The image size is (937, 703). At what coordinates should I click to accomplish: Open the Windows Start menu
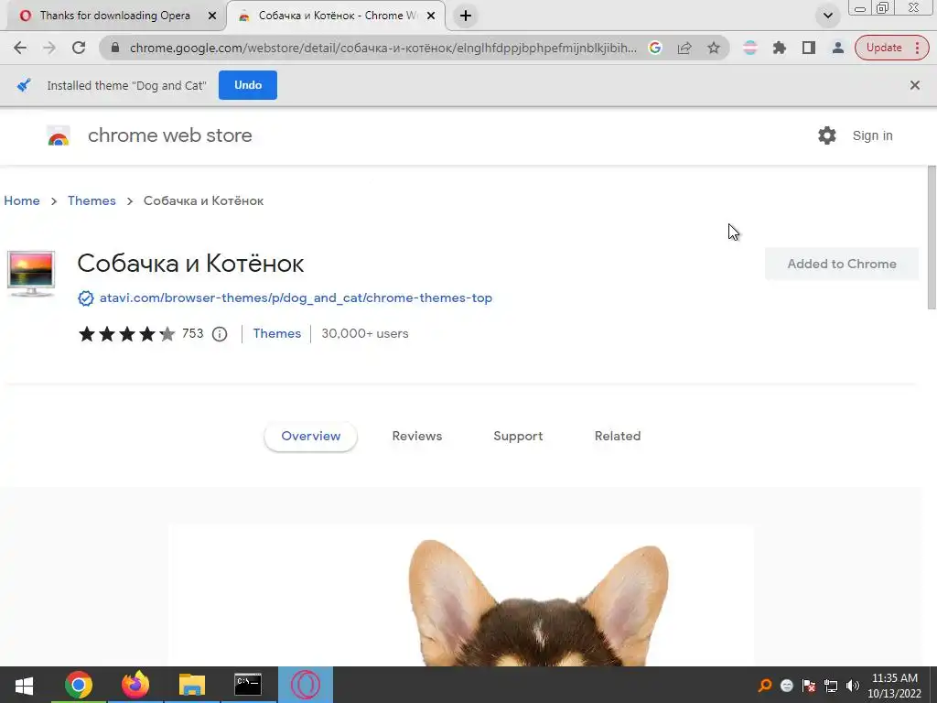(24, 685)
